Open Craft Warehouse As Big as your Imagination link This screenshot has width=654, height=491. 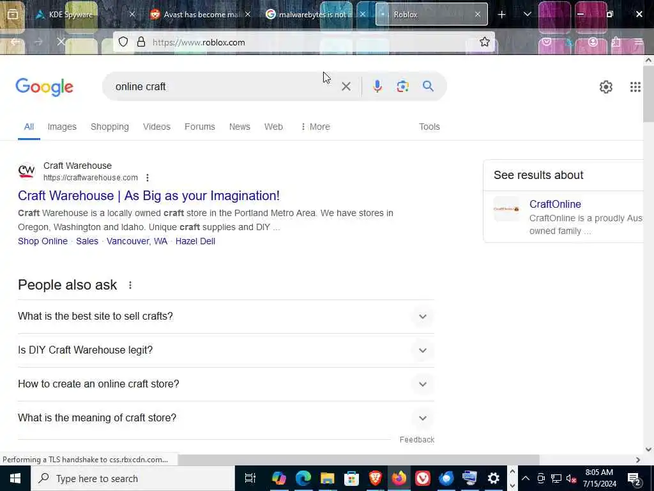coord(149,196)
